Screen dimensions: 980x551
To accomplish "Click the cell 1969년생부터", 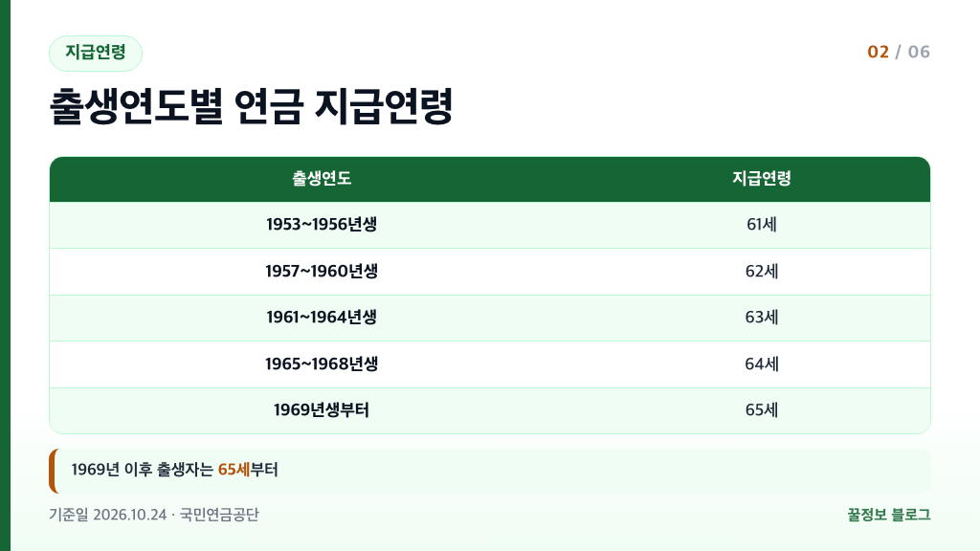I will point(322,410).
